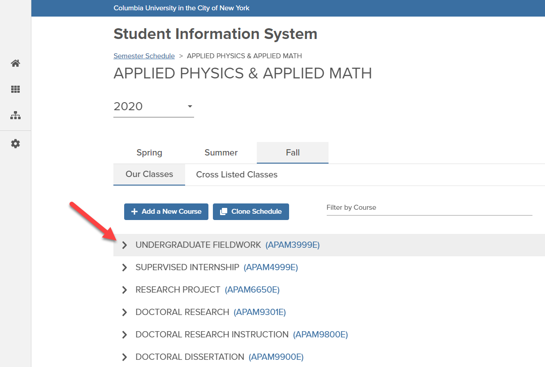Open the settings gear icon in sidebar
The width and height of the screenshot is (545, 367).
(x=16, y=144)
